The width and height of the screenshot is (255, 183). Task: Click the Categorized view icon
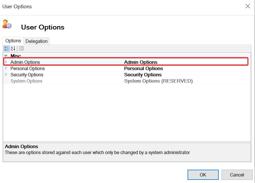(x=7, y=49)
